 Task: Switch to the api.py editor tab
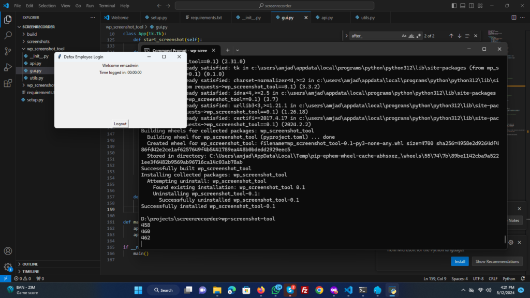pyautogui.click(x=327, y=18)
